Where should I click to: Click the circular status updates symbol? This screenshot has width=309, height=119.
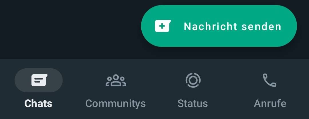(193, 80)
